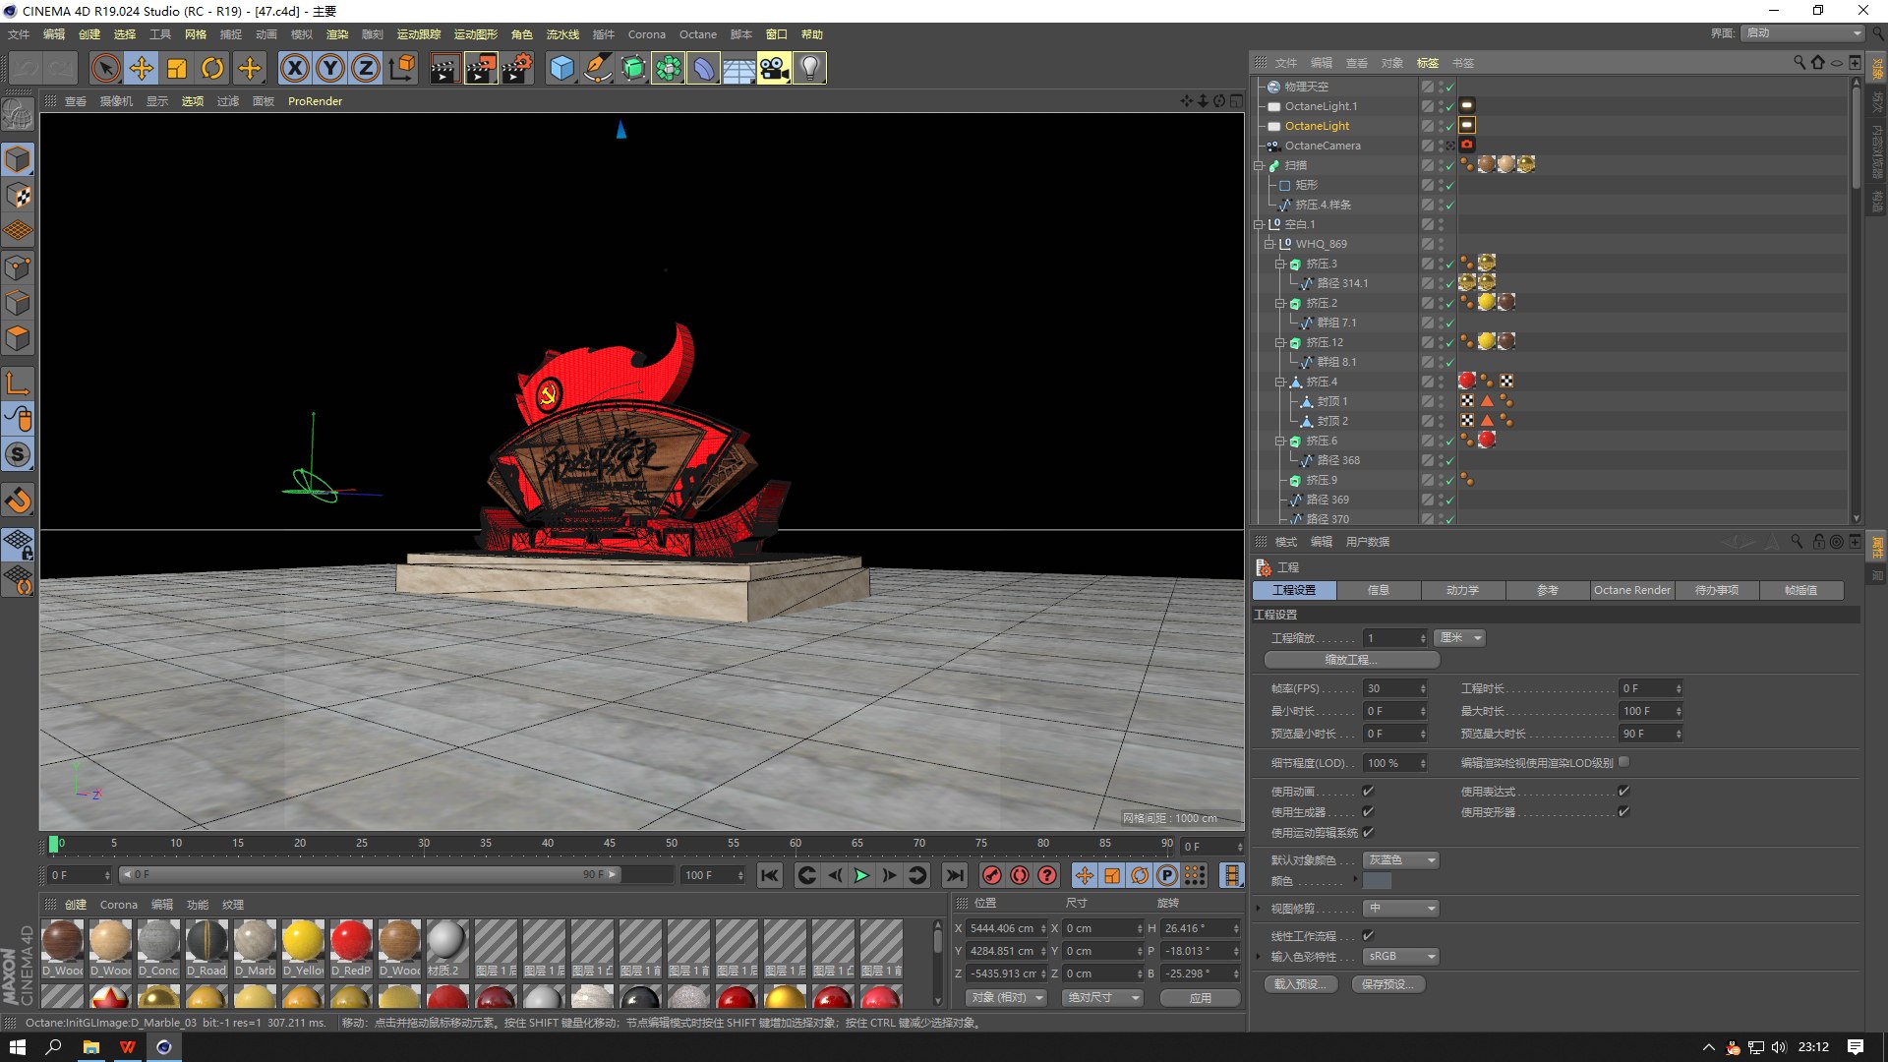Toggle the 线性工作流程 checkbox

coord(1368,936)
